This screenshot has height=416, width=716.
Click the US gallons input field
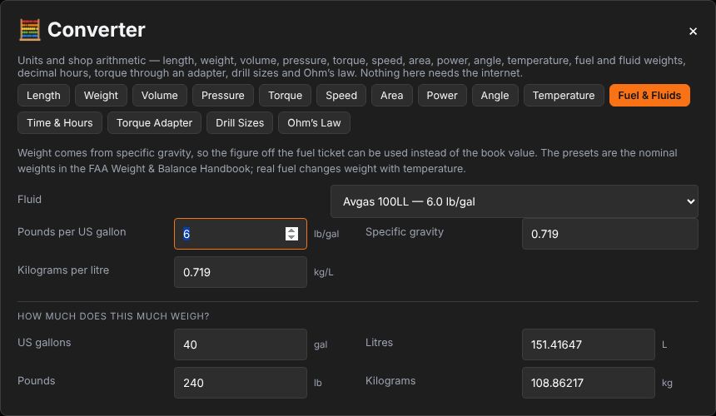[240, 344]
